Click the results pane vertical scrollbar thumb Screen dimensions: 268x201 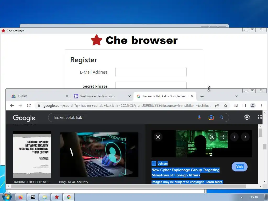point(260,133)
